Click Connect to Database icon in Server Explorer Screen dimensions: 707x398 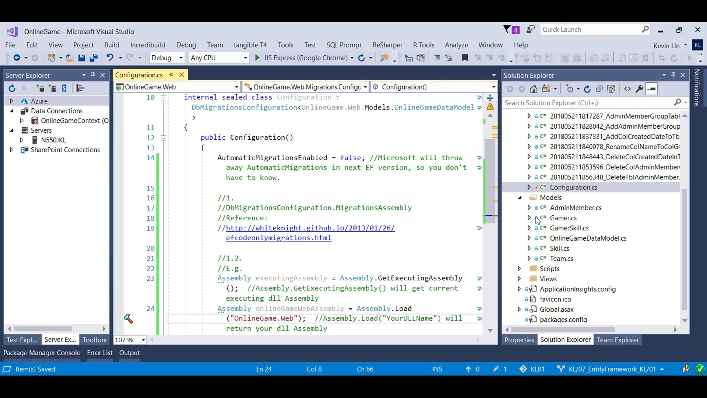[x=40, y=88]
